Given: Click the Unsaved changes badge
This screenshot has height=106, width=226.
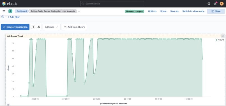Looking at the screenshot, I should pos(135,11).
